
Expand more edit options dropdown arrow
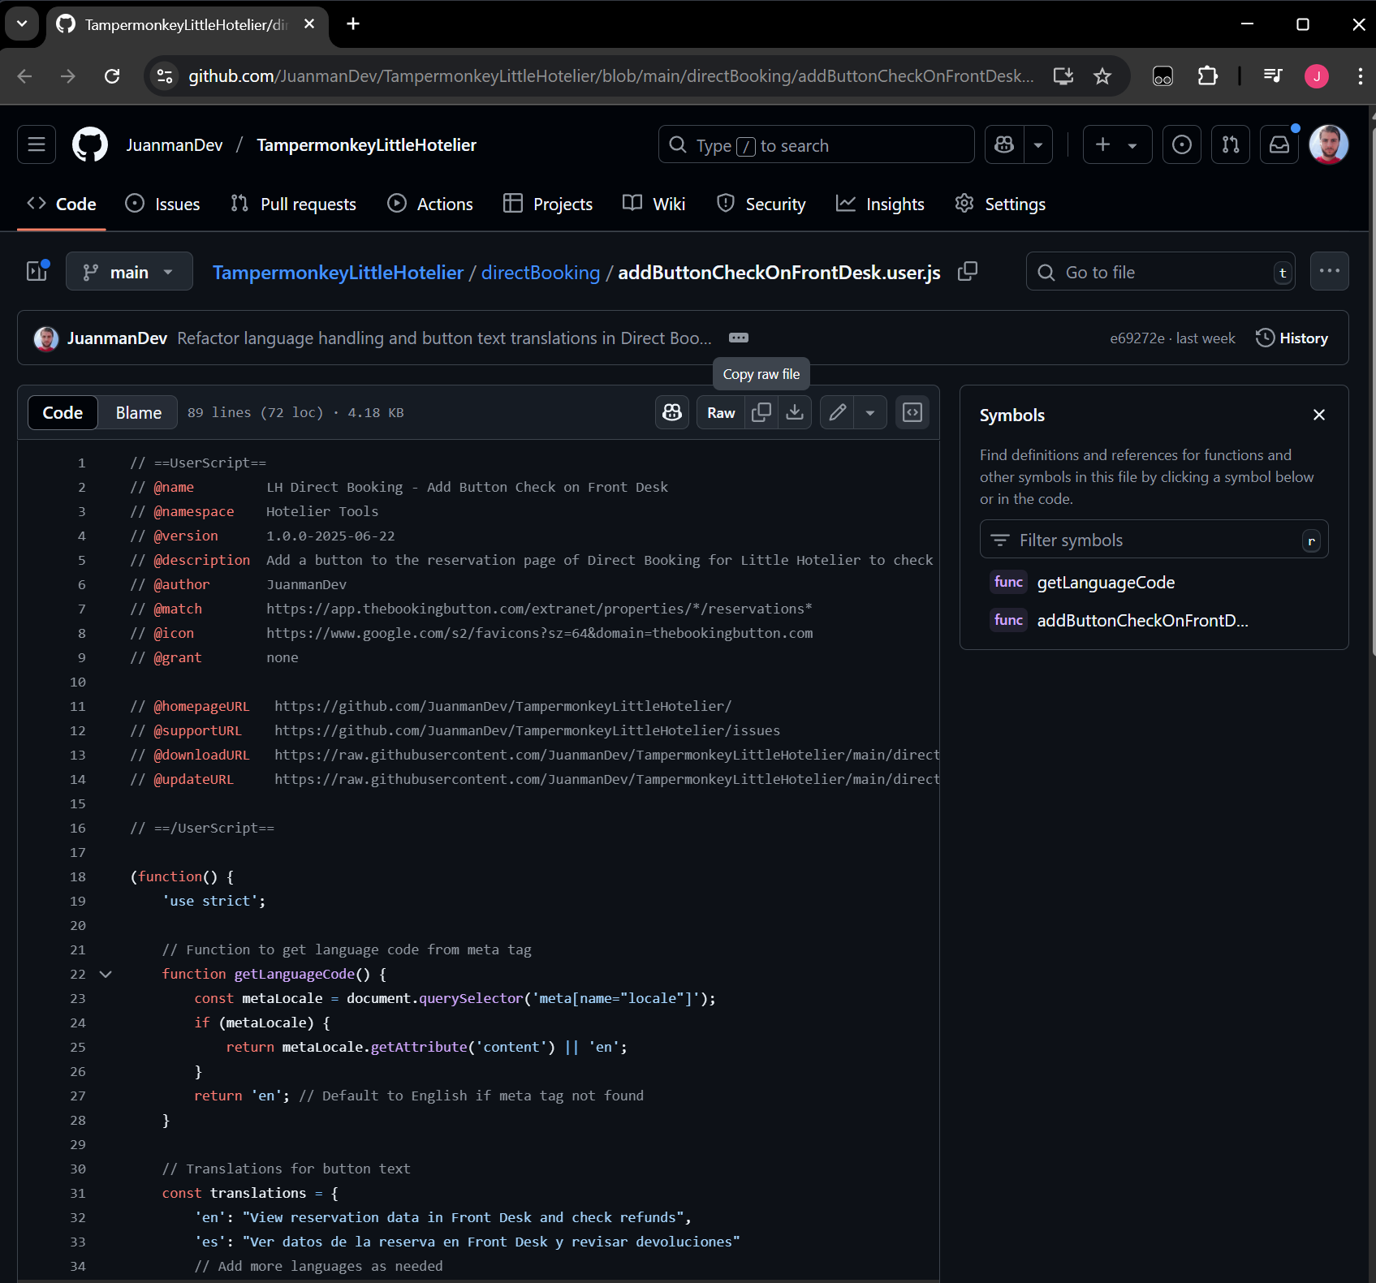tap(870, 412)
